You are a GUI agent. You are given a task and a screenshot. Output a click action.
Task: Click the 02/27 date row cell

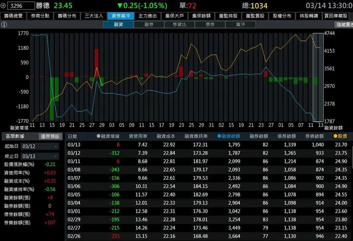(x=74, y=228)
